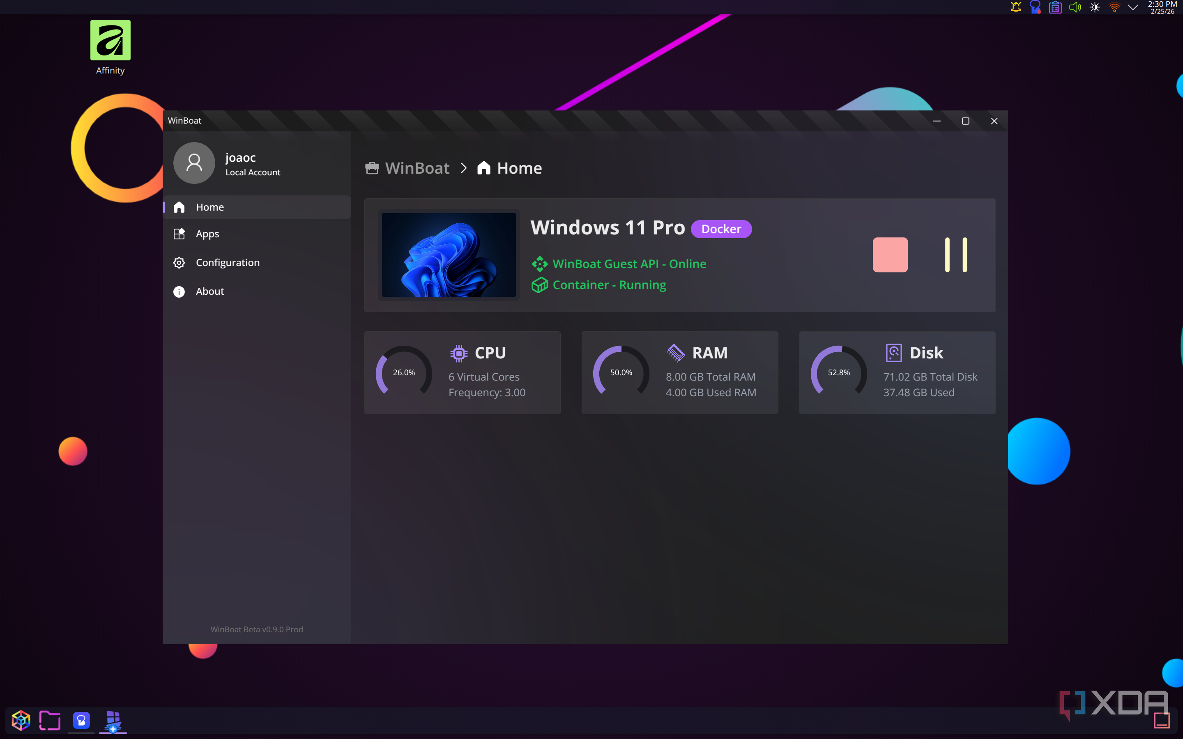Viewport: 1183px width, 739px height.
Task: Open the volume control in system tray
Action: tap(1075, 7)
